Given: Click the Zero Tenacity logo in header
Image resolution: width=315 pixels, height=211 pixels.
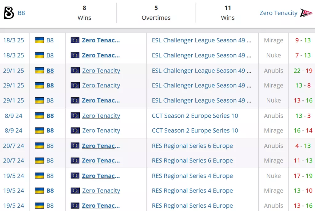Looking at the screenshot, I should pyautogui.click(x=306, y=13).
